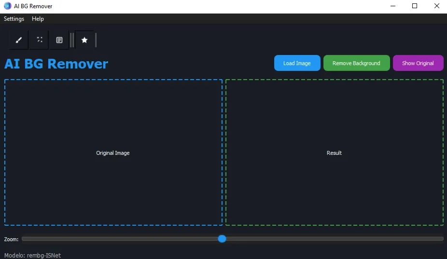This screenshot has height=259, width=447.
Task: Select the paintbrush tool in the toolbar
Action: (x=19, y=40)
